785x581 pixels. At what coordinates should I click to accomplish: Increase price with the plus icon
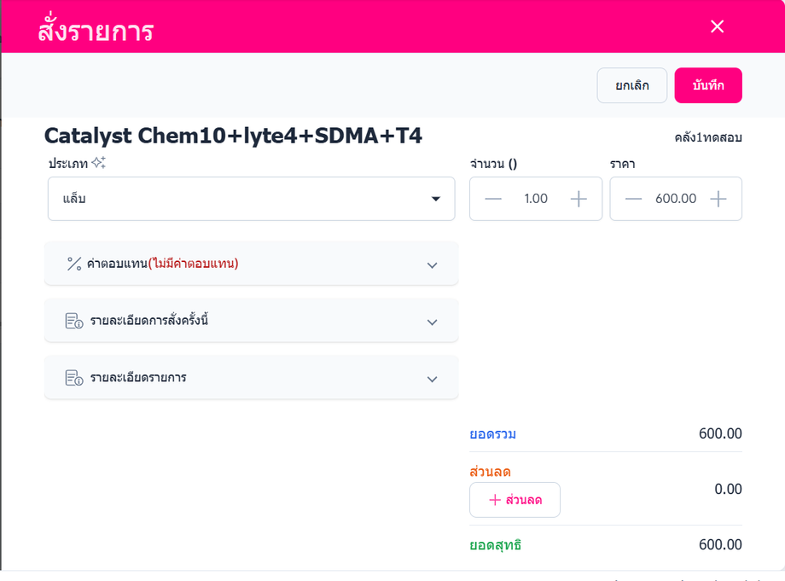(x=718, y=199)
